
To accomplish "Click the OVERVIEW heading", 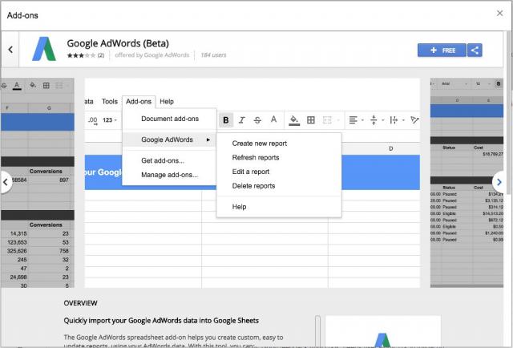I will pos(80,303).
